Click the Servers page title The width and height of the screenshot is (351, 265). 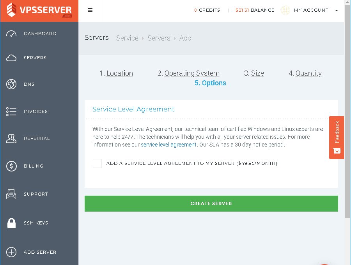(x=97, y=37)
